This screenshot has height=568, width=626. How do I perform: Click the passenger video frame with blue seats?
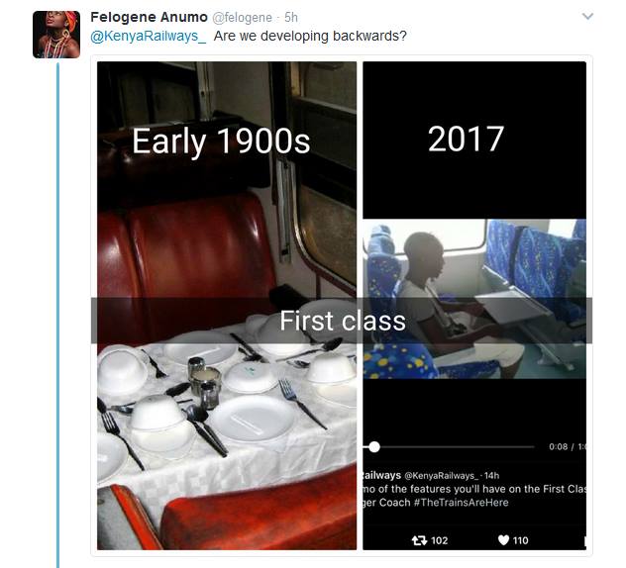[474, 299]
